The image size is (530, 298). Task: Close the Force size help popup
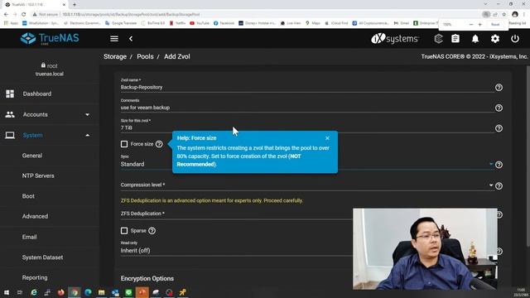pyautogui.click(x=327, y=138)
